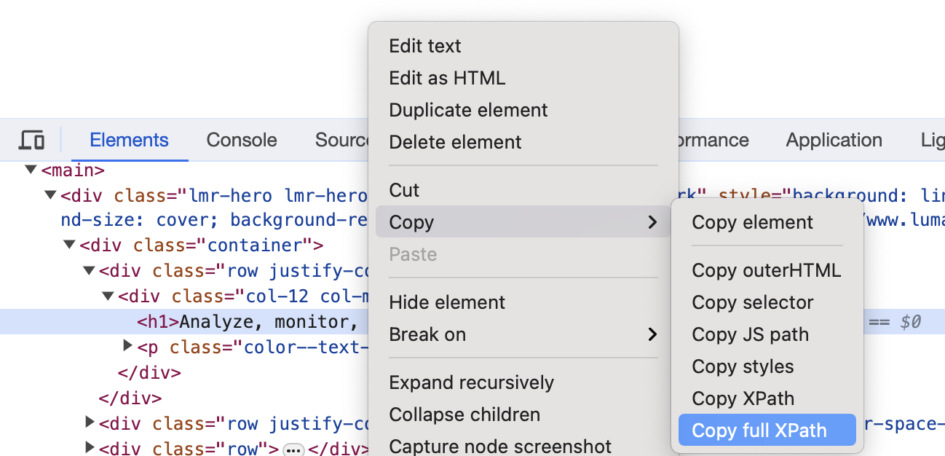Image resolution: width=945 pixels, height=456 pixels.
Task: Choose Duplicate element
Action: (468, 110)
